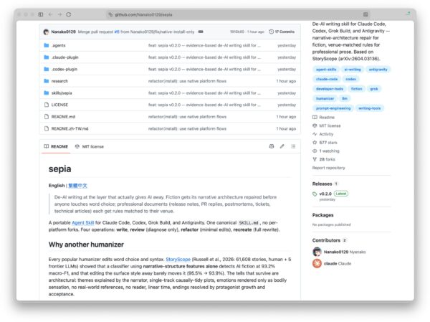Click the browser reload icon
430x322 pixels.
(69, 14)
